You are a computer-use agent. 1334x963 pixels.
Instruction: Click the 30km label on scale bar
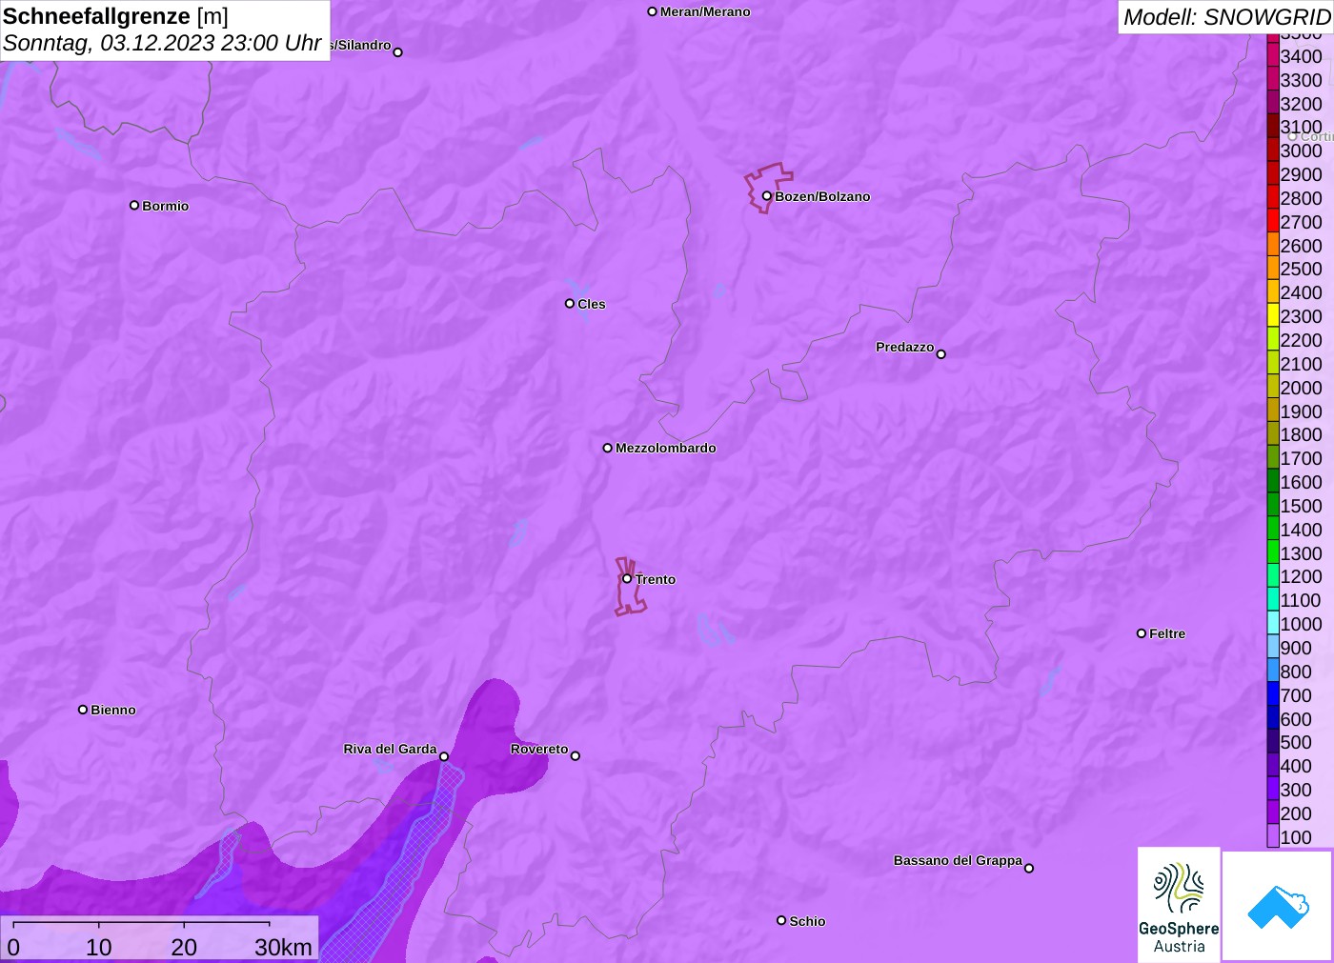coord(283,947)
